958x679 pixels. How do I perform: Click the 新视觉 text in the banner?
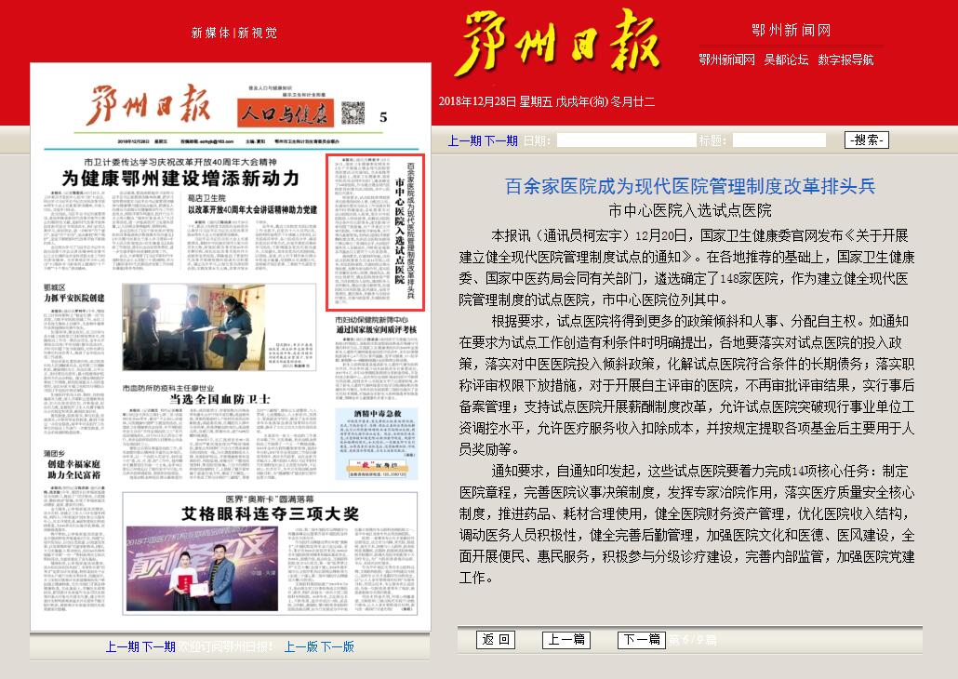click(258, 33)
